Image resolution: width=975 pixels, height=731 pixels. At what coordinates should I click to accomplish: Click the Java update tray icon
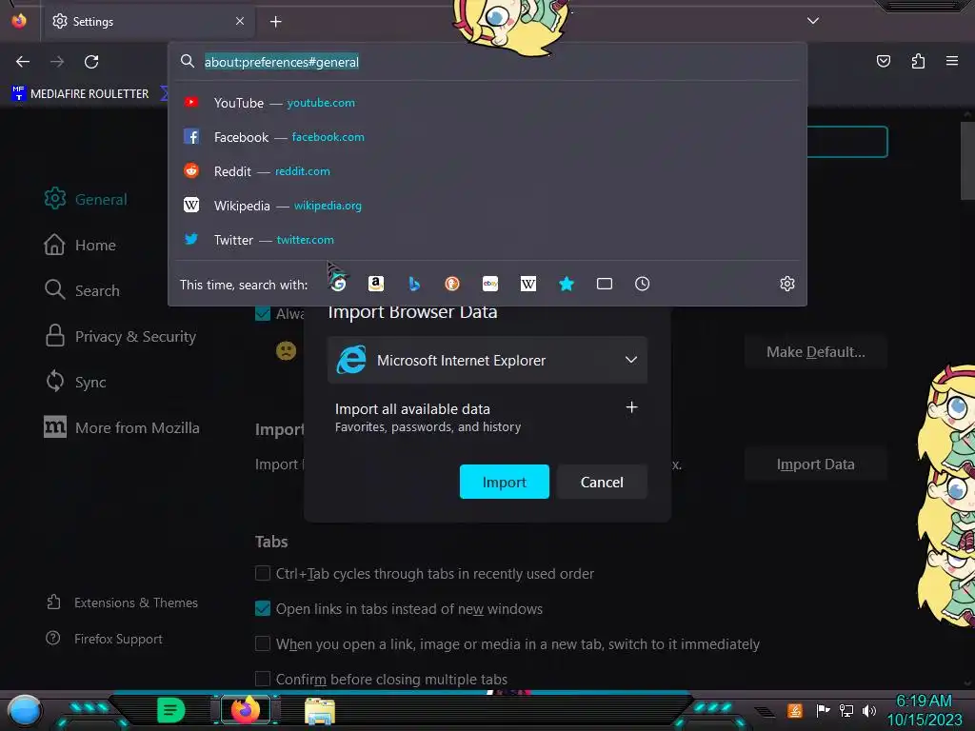795,710
